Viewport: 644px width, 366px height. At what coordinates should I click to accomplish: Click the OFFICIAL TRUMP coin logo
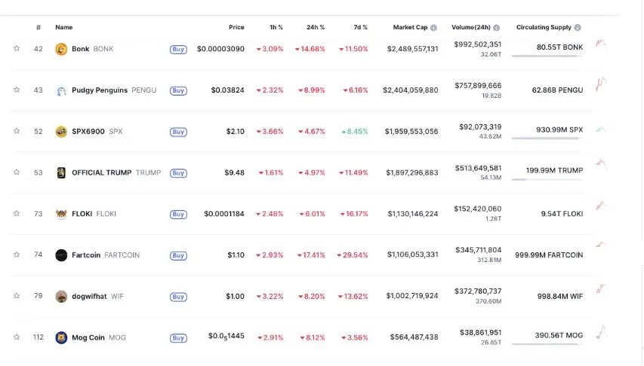[x=61, y=172]
